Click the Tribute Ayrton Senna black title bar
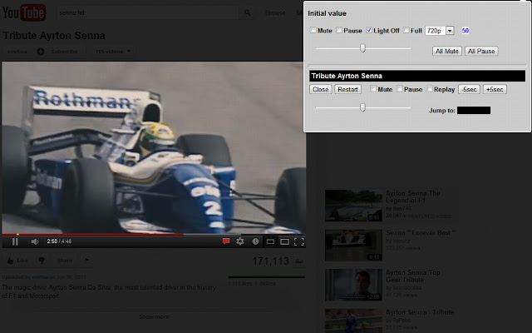 pos(417,76)
